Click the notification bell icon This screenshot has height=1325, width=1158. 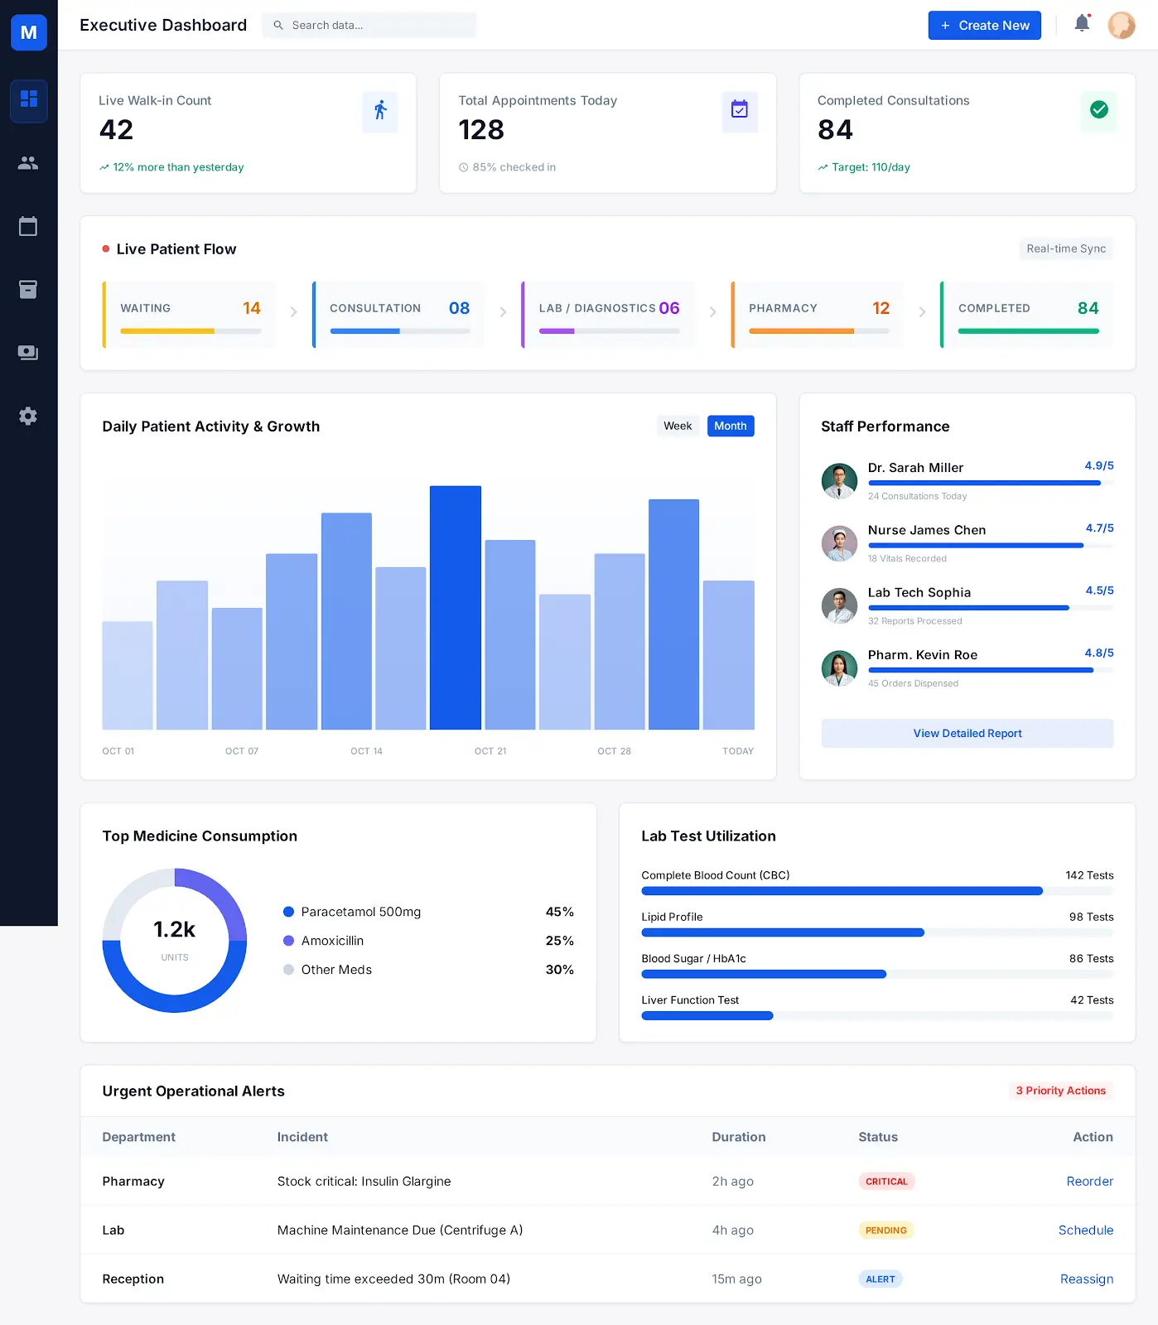pyautogui.click(x=1082, y=24)
